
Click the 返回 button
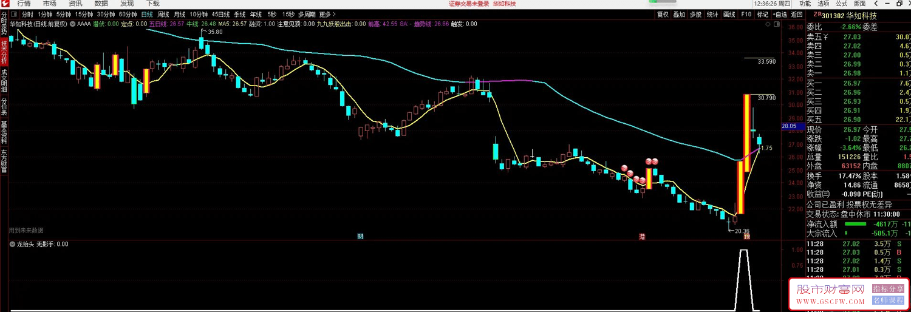click(x=797, y=14)
